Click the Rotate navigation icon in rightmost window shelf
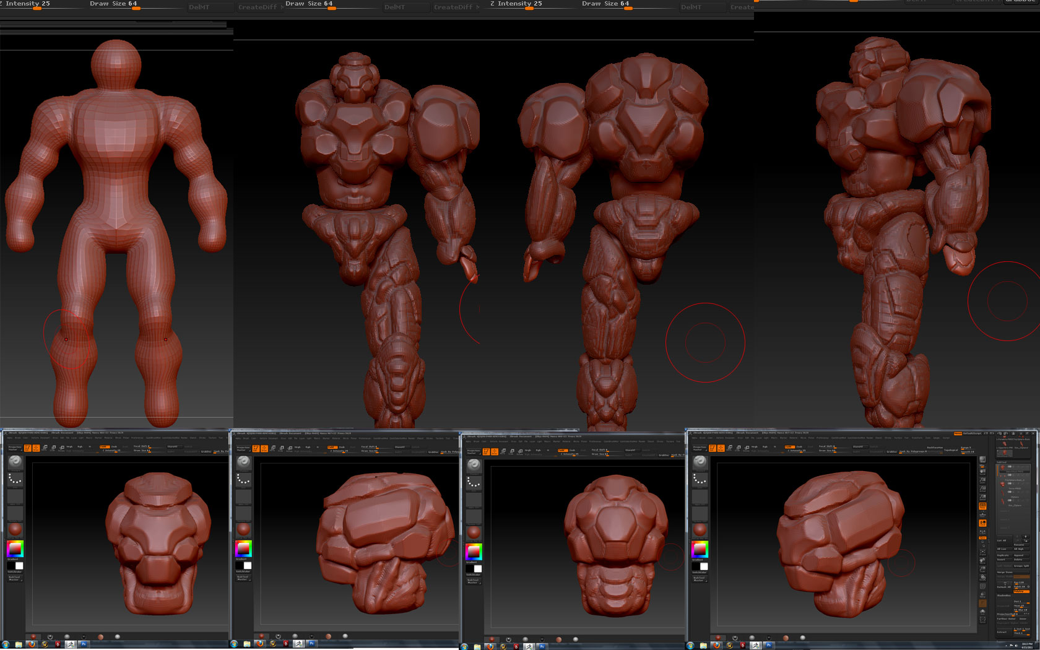Screen dimensions: 1040x650 point(982,578)
